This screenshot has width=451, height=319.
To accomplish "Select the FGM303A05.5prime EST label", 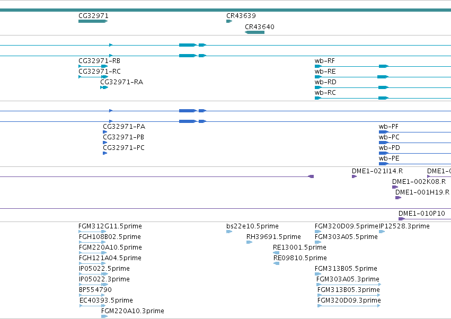I will pyautogui.click(x=346, y=237).
